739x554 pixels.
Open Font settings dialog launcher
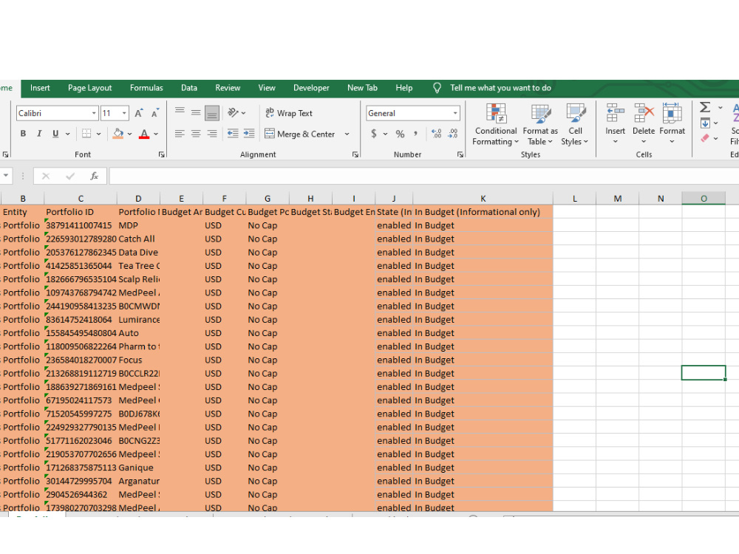click(x=162, y=154)
